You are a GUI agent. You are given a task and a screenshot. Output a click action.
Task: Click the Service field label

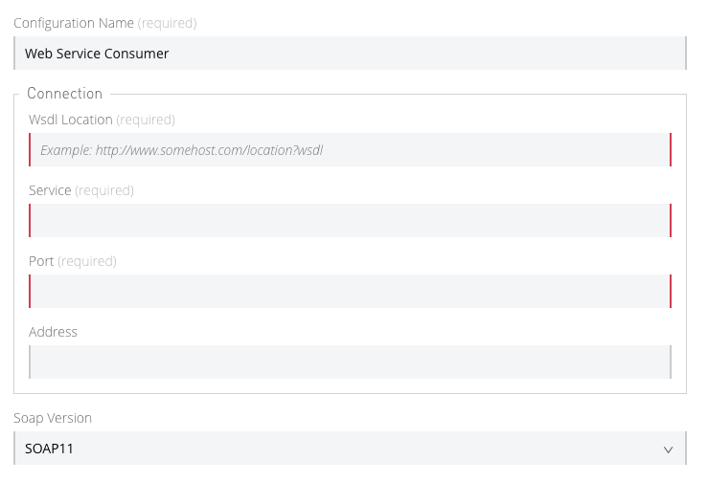pyautogui.click(x=50, y=190)
